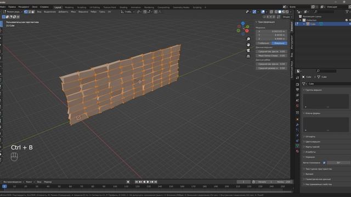This screenshot has width=351, height=197.
Task: Switch perspective/orthographic grid icon
Action: [x=248, y=56]
